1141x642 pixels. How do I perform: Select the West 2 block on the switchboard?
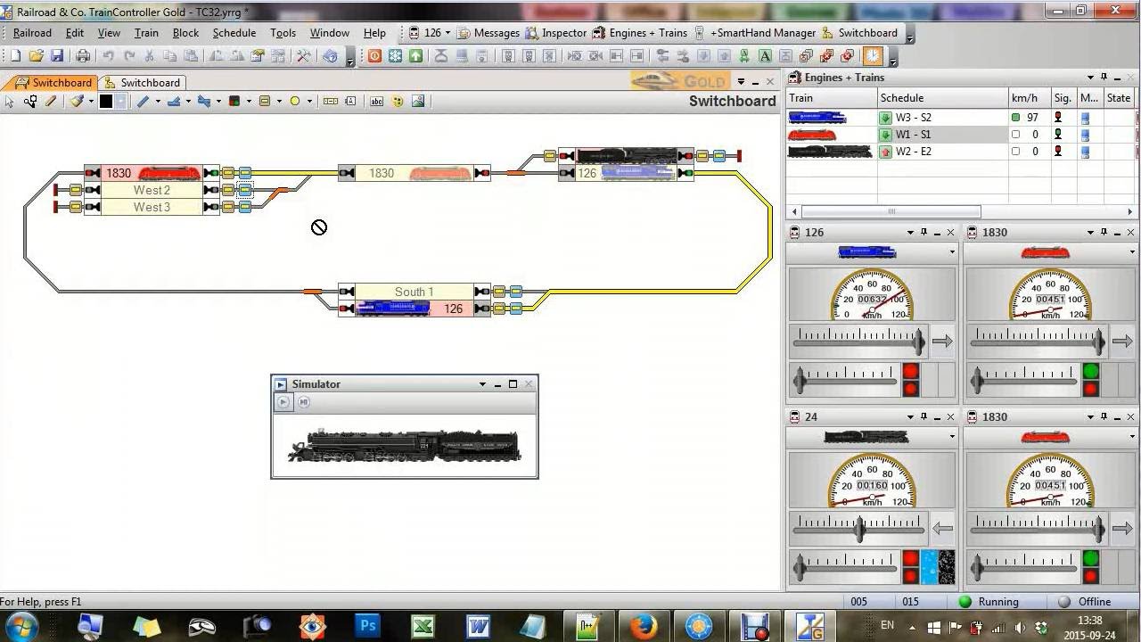click(x=152, y=190)
